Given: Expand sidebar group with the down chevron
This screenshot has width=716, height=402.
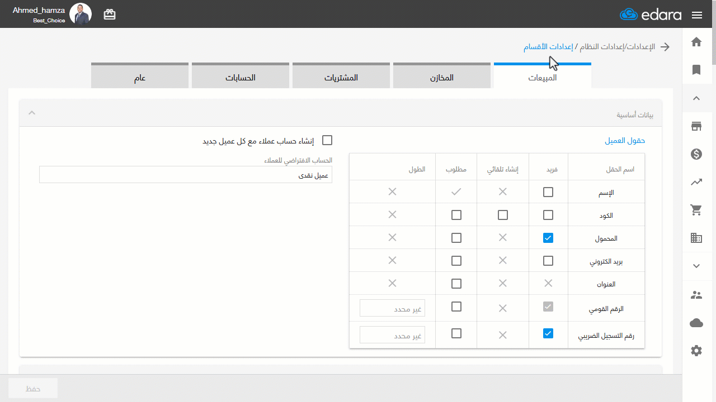Looking at the screenshot, I should point(696,266).
